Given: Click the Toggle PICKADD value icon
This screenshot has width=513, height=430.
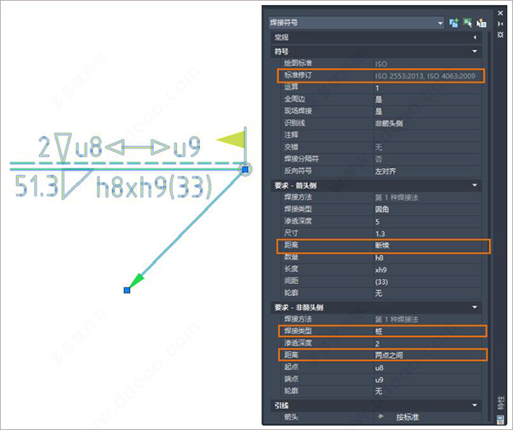Looking at the screenshot, I should coord(453,23).
